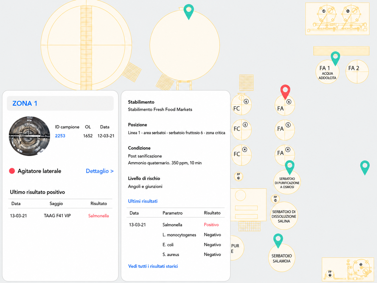
Task: Click Vedi tutti i risultati storici
Action: click(x=153, y=266)
